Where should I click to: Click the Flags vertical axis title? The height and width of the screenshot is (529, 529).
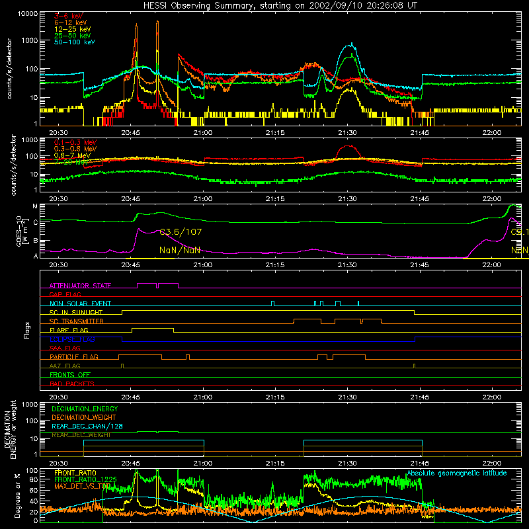(x=26, y=330)
